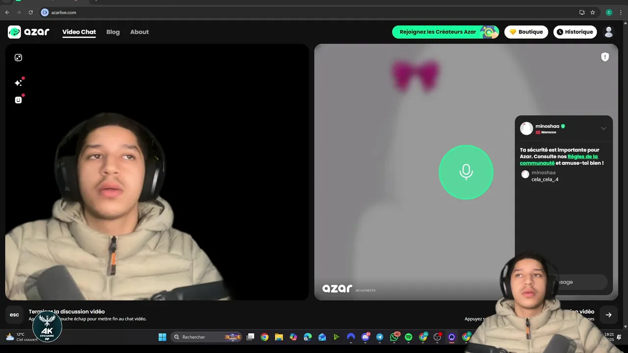
Task: Open the About tab
Action: pos(139,32)
